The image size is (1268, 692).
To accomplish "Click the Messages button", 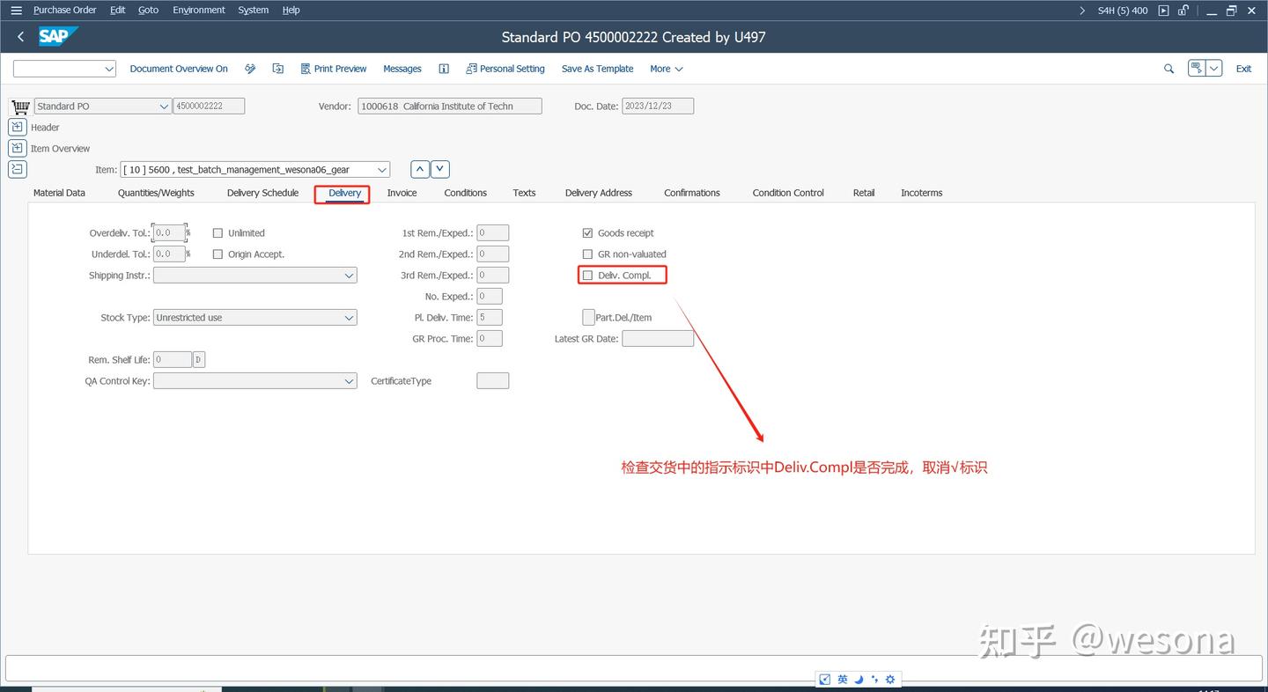I will (x=402, y=69).
